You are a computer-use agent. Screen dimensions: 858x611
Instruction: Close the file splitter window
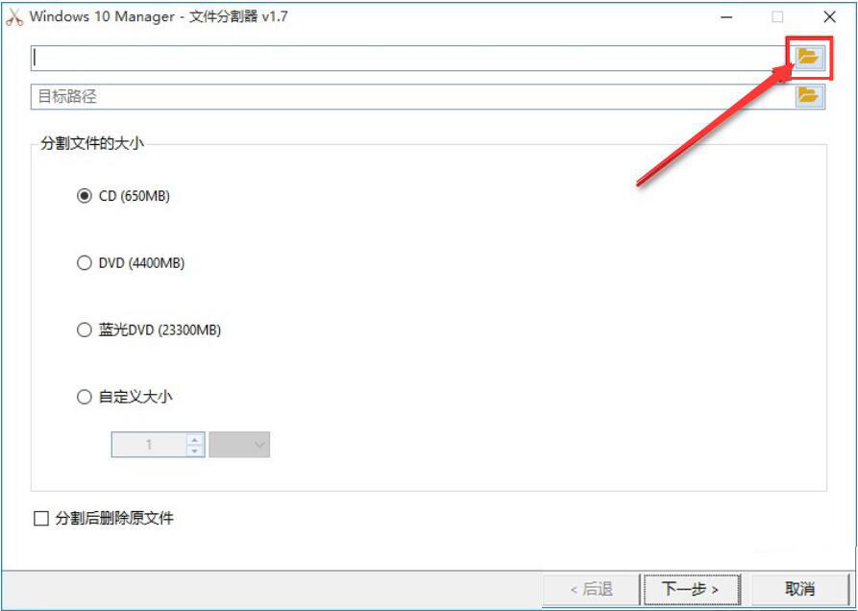(829, 17)
